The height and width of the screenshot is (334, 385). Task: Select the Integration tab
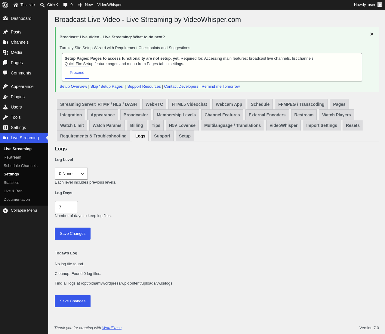pos(71,115)
